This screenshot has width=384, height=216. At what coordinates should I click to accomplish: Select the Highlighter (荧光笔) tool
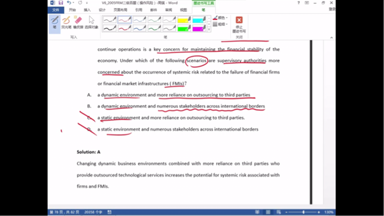[66, 22]
